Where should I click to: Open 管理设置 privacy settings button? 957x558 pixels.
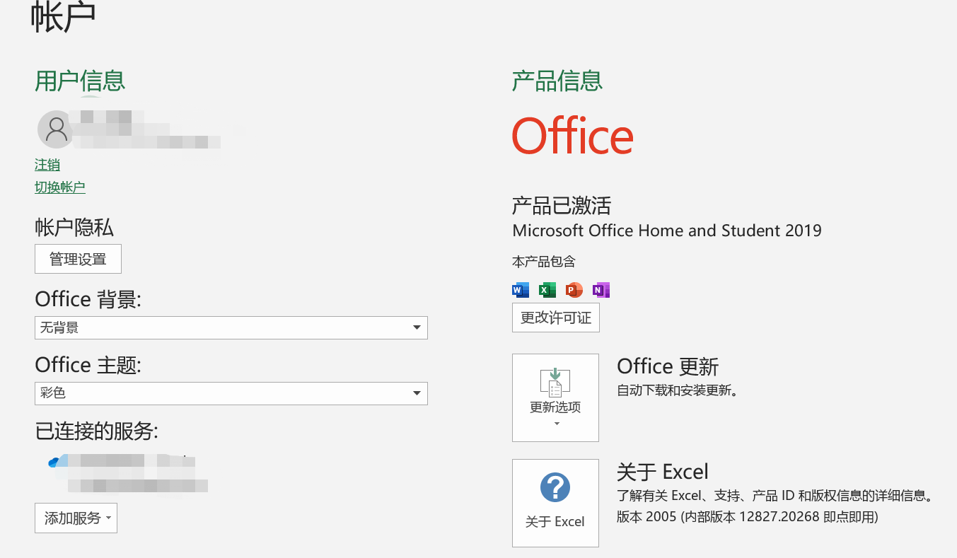point(78,259)
